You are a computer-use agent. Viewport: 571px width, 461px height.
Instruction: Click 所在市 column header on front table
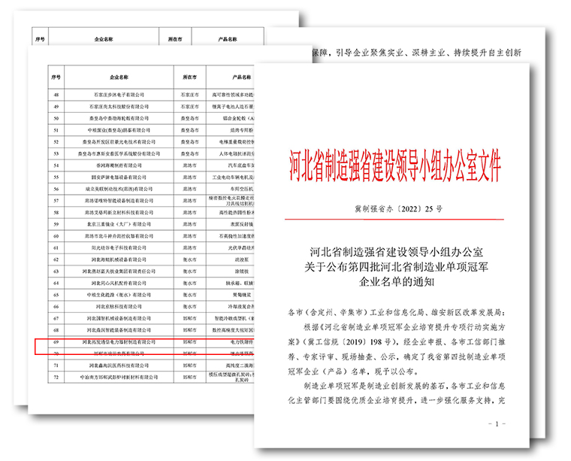click(189, 77)
